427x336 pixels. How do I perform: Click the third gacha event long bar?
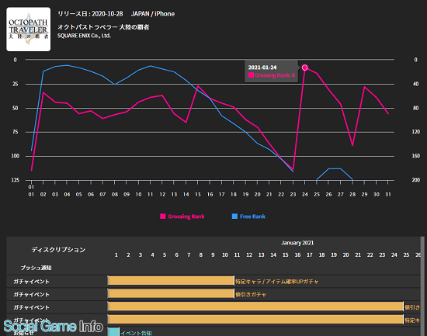coord(255,307)
